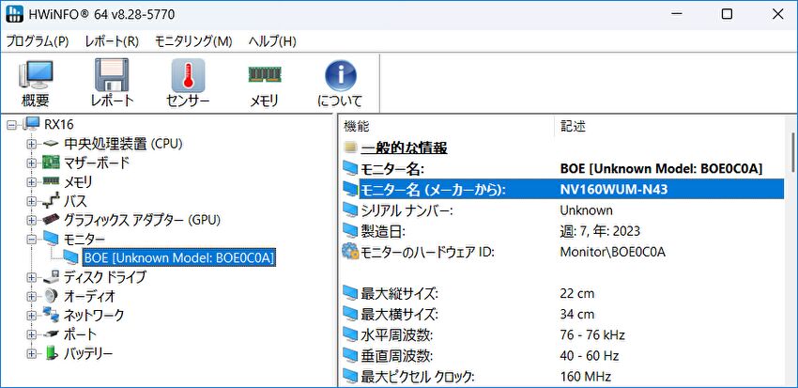Screen dimensions: 798x388
Task: Open the について info icon
Action: coord(341,75)
